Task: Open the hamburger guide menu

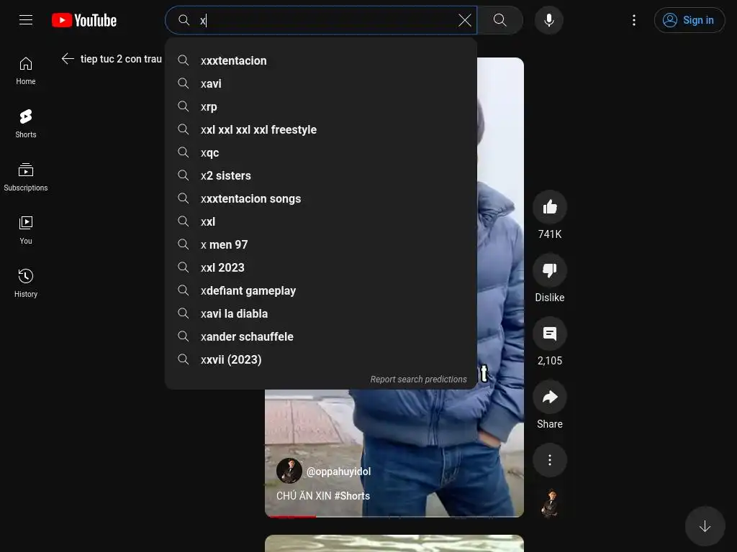Action: pyautogui.click(x=26, y=19)
